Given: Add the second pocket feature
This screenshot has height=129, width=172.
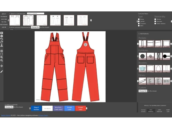Looking at the screenshot, I should tap(150, 44).
